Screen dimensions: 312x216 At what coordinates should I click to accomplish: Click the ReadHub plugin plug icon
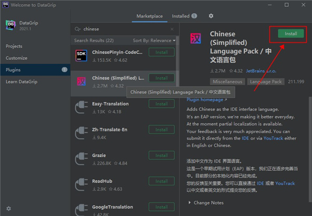point(81,185)
